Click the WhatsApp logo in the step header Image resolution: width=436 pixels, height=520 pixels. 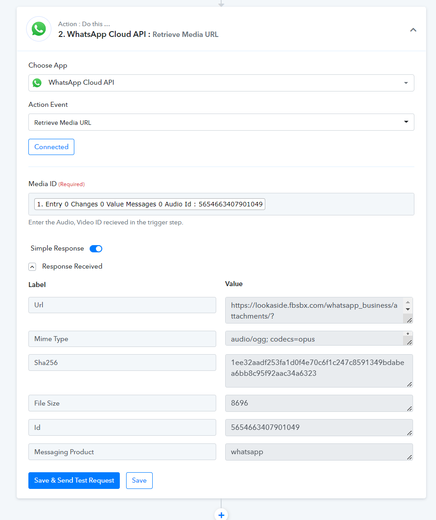[39, 29]
